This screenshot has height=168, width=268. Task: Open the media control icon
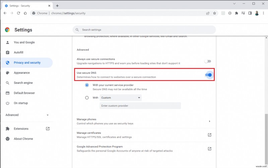[243, 13]
